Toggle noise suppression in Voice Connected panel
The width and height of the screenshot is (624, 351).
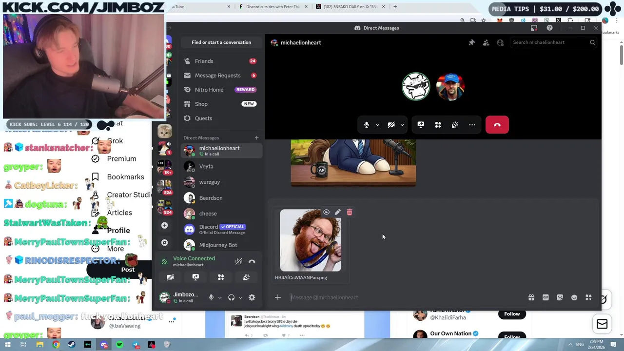[x=239, y=261]
